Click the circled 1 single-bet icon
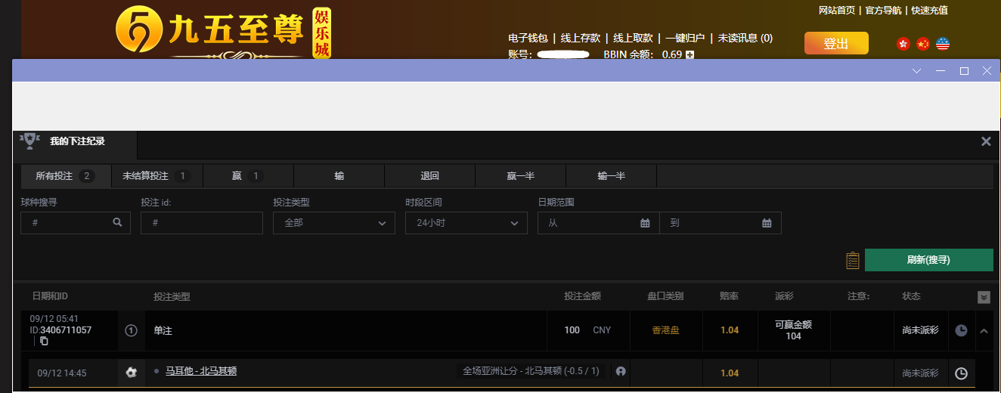The image size is (1001, 393). (131, 330)
